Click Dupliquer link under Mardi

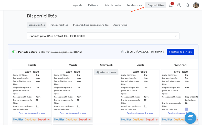[71, 119]
